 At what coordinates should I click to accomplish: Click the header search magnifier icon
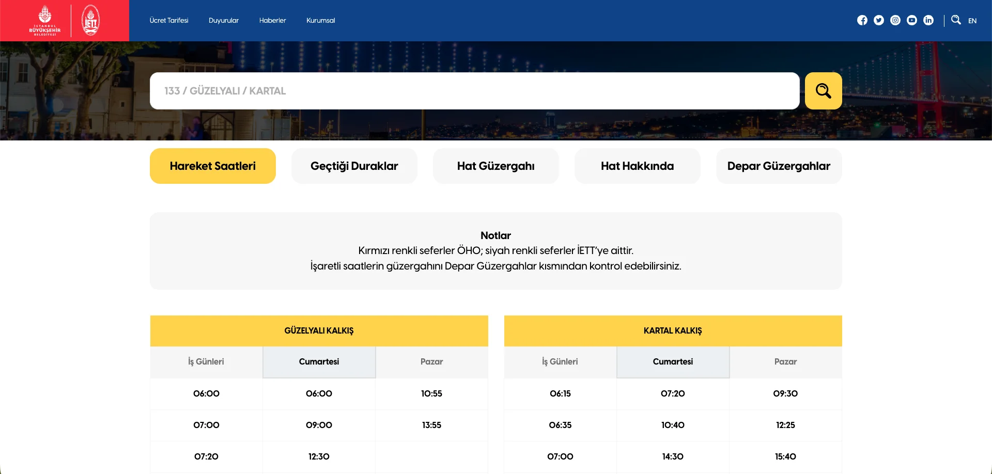point(956,20)
